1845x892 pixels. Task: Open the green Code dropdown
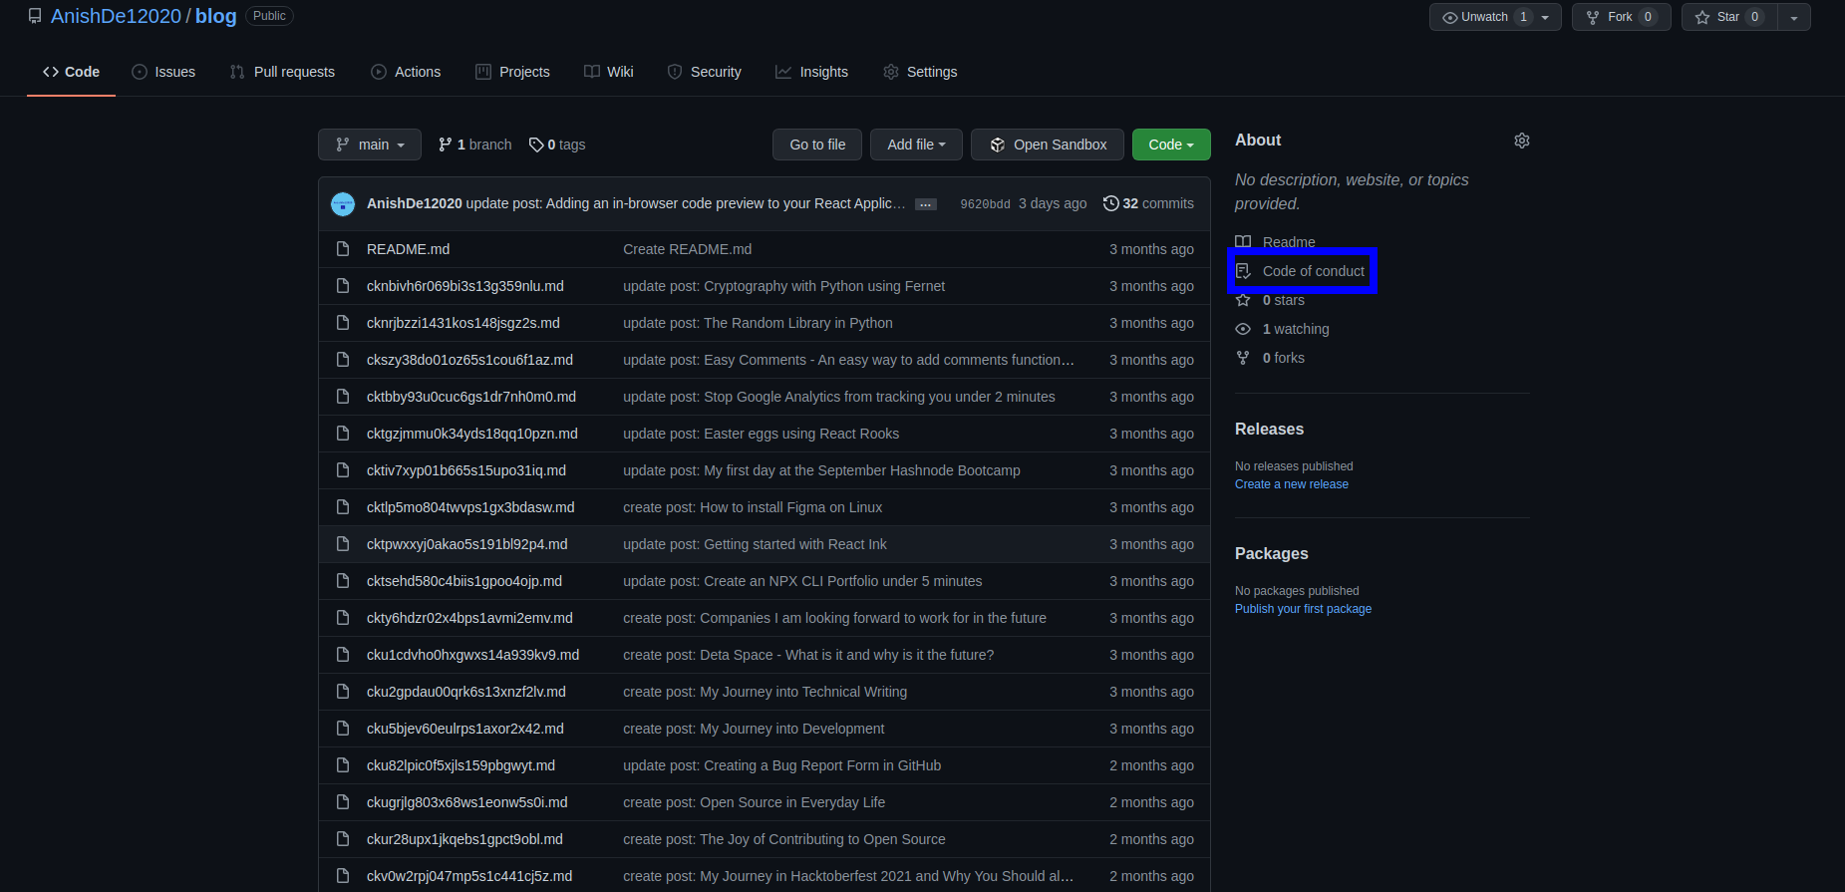pos(1171,145)
